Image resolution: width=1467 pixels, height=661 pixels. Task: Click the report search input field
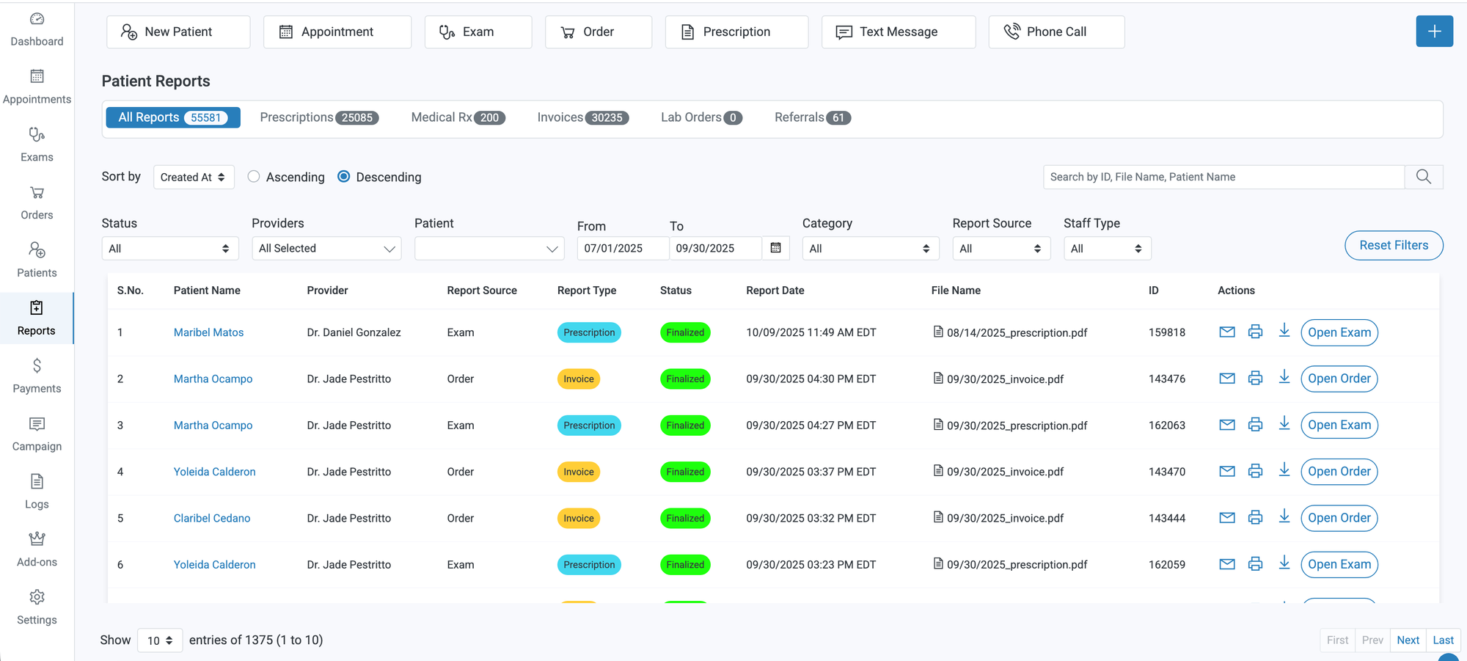coord(1223,177)
